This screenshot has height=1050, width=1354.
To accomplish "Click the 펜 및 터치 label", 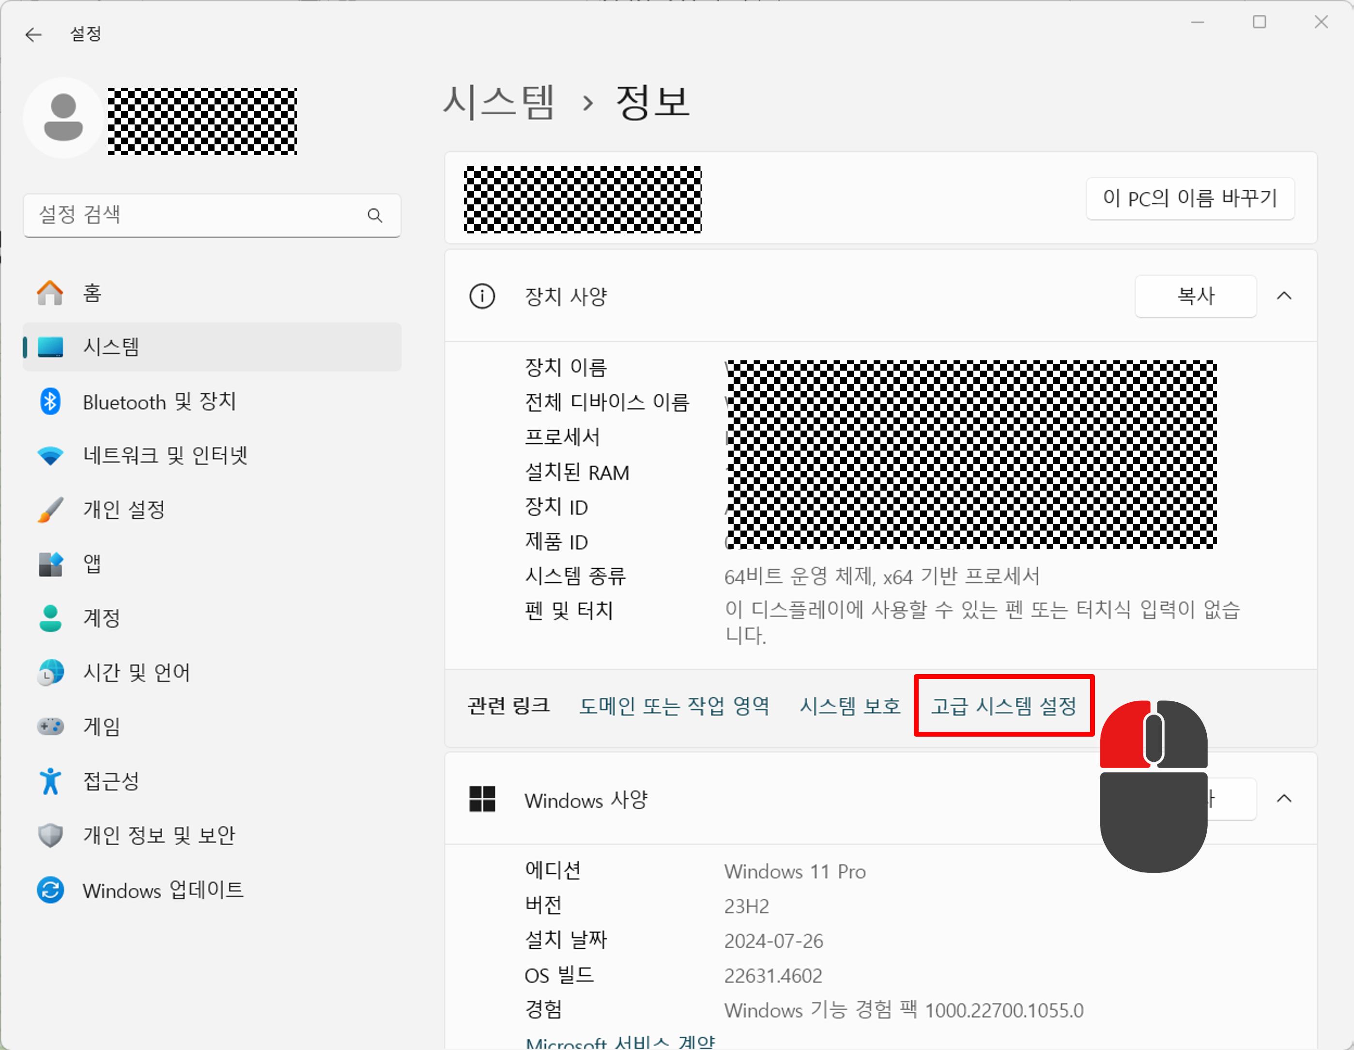I will [x=569, y=611].
